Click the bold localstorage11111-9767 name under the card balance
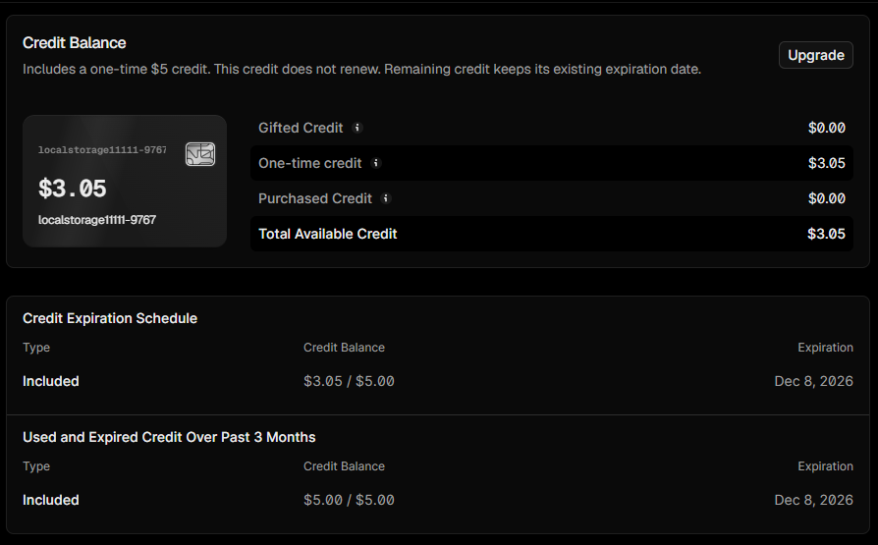Image resolution: width=878 pixels, height=545 pixels. [x=97, y=220]
